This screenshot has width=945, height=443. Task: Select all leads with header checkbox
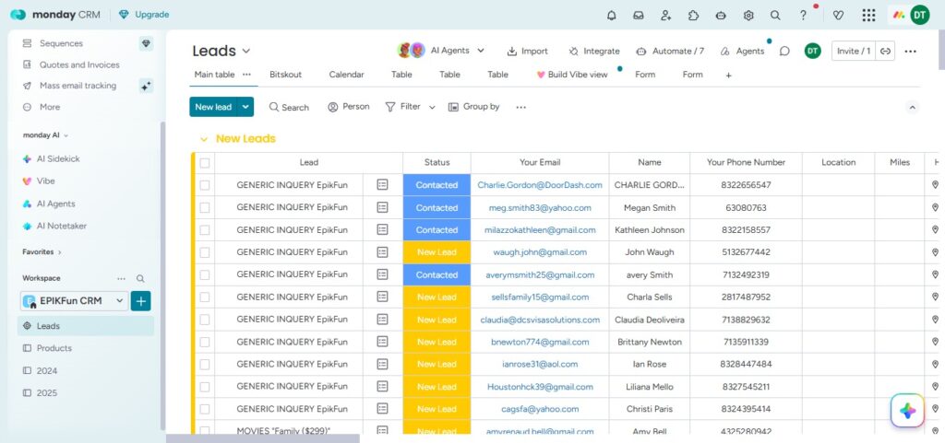coord(205,163)
